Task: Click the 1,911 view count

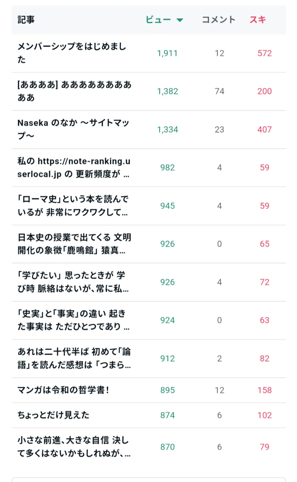Action: (x=167, y=53)
